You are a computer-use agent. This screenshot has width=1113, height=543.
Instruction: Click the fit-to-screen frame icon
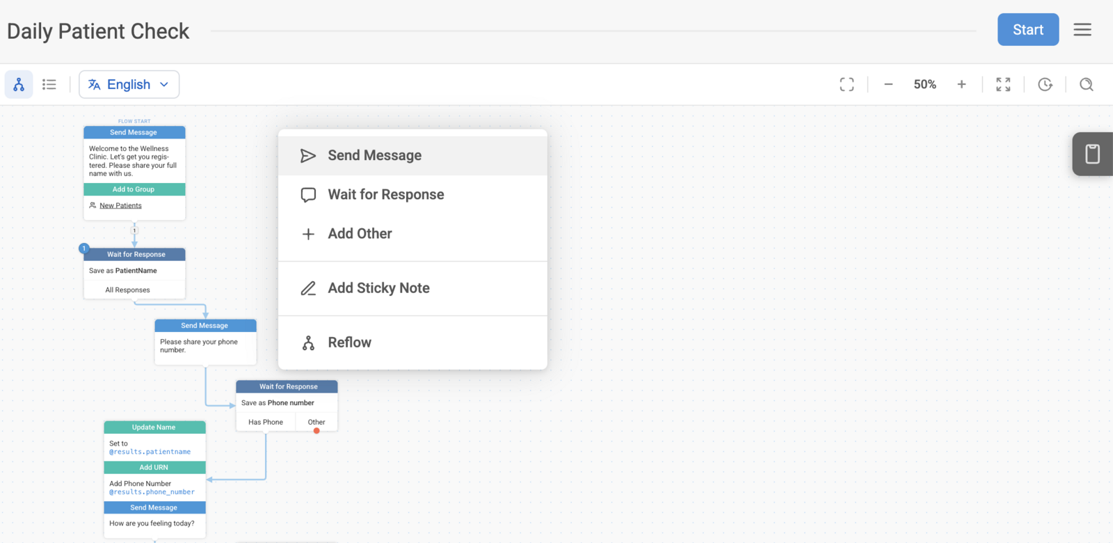(x=847, y=84)
